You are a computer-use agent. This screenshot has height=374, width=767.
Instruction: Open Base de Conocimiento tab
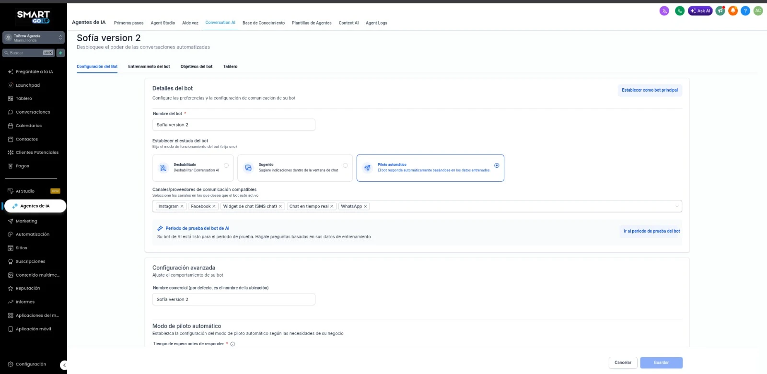tap(264, 23)
